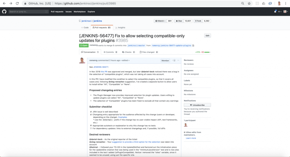Screen dimensions: 290x157
Task: Focus the 'Search or jump to' field
Action: 29,12
